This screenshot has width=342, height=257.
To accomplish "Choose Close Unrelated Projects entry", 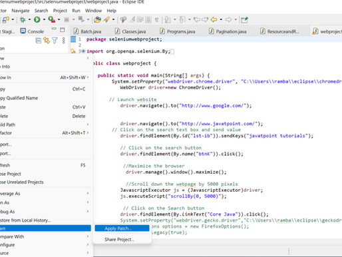I will 45,182.
